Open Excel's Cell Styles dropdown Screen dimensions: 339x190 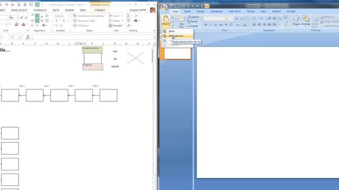point(82,25)
